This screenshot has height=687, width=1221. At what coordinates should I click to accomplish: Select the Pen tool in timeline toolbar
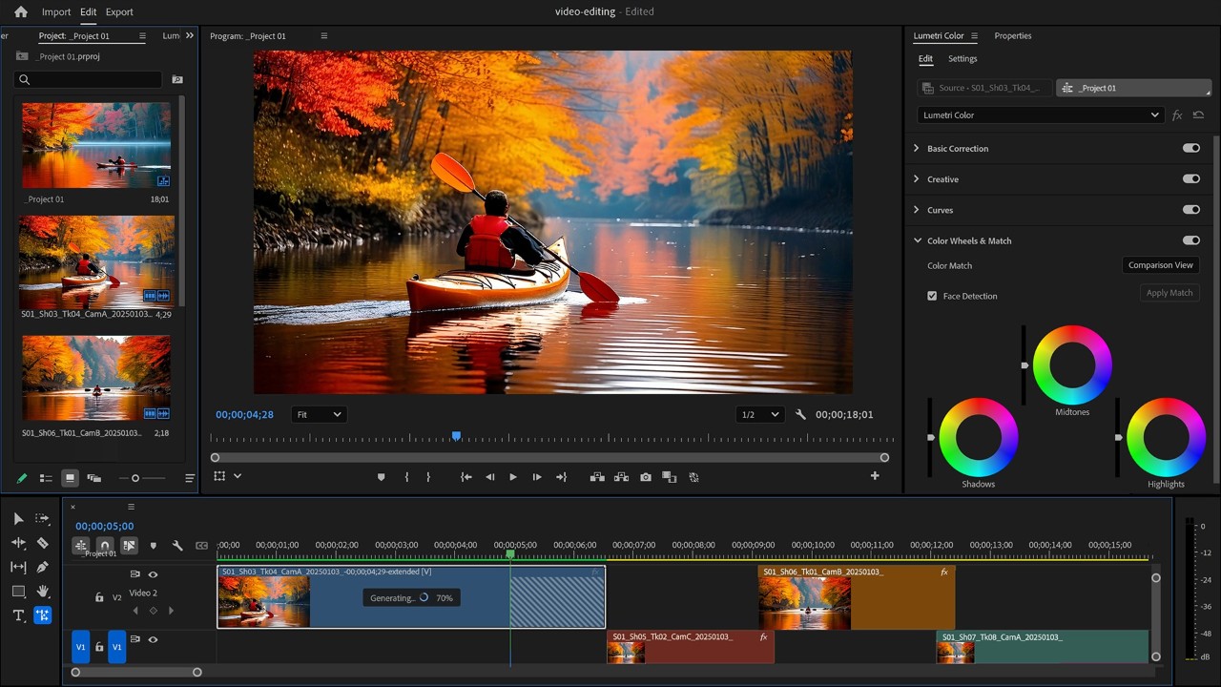[42, 566]
